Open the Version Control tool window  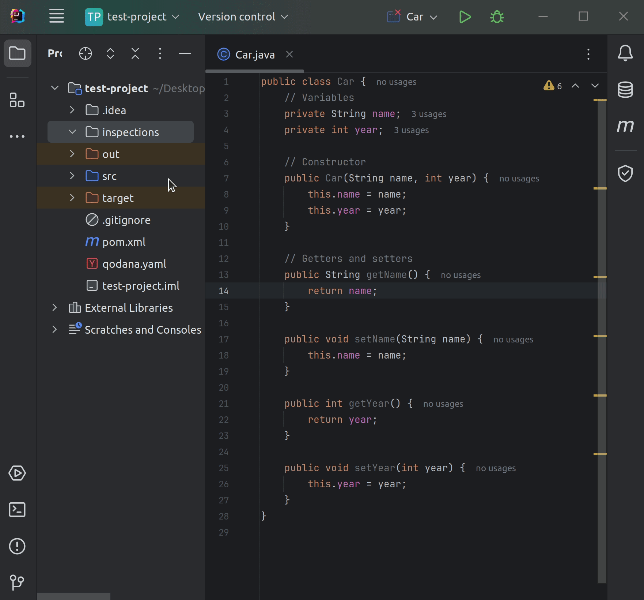pyautogui.click(x=17, y=582)
